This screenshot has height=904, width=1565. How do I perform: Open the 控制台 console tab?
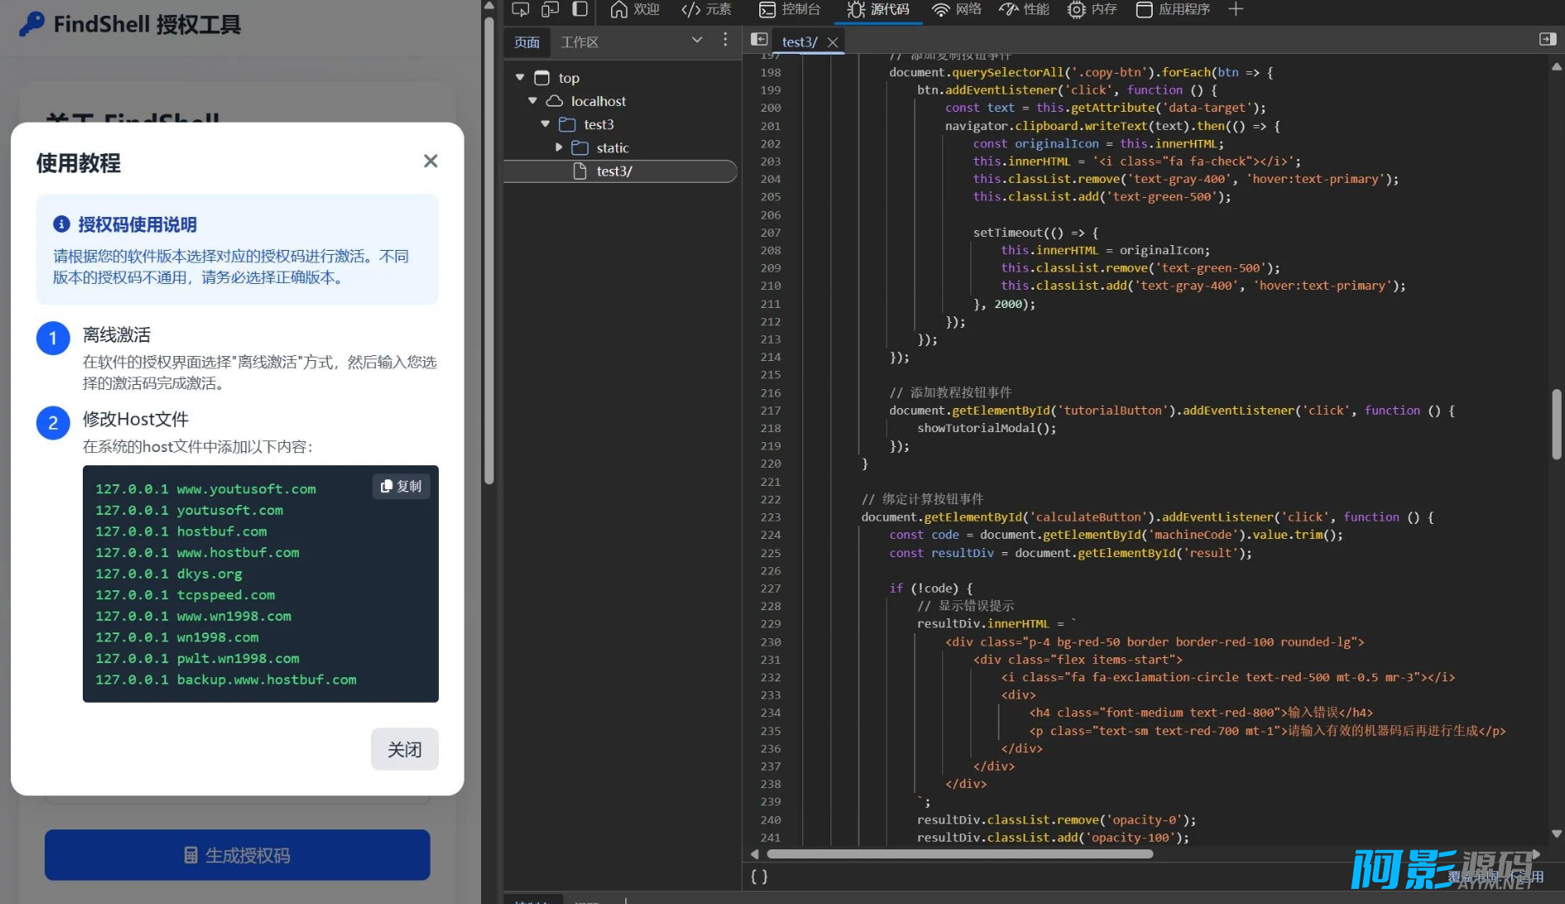[x=790, y=9]
